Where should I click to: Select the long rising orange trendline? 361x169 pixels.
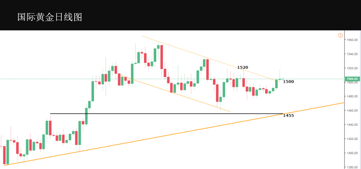pyautogui.click(x=174, y=134)
